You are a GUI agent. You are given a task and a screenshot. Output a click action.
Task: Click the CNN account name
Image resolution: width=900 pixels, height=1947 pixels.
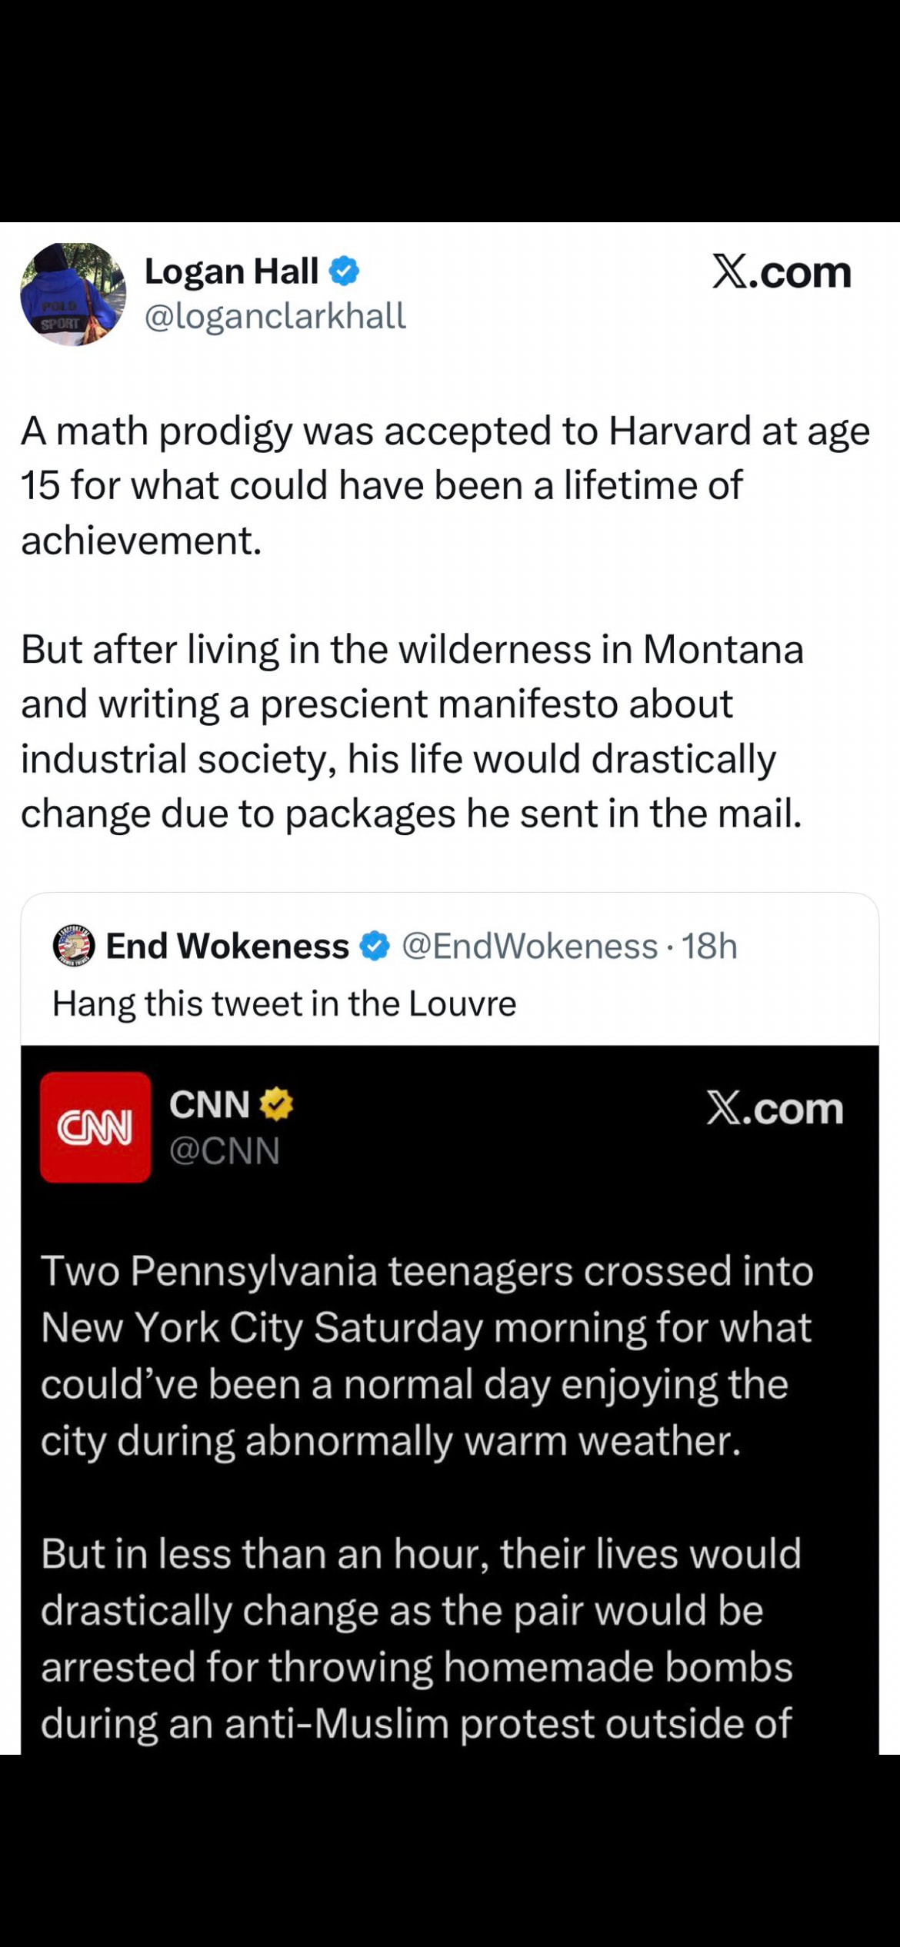[x=209, y=1105]
